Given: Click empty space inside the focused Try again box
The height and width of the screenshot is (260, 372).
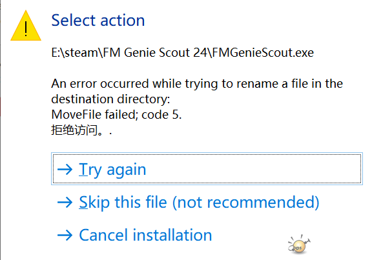Looking at the screenshot, I should (x=261, y=169).
